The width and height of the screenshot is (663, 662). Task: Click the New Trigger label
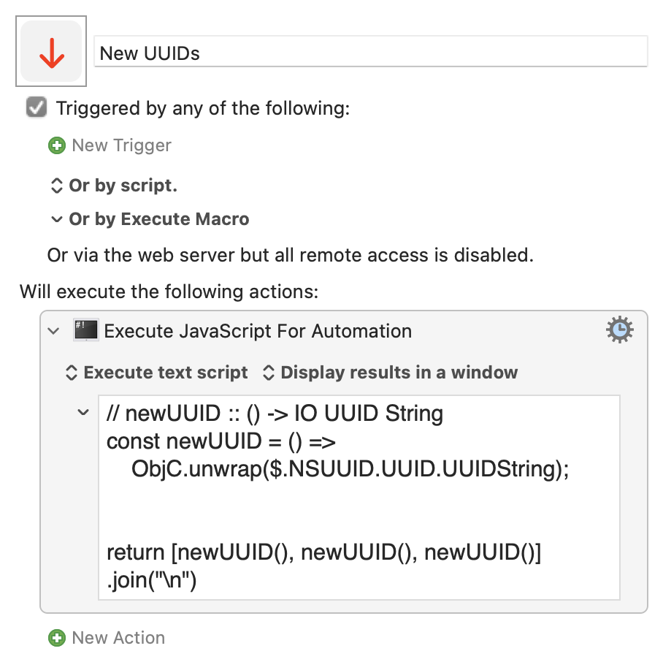tap(122, 145)
